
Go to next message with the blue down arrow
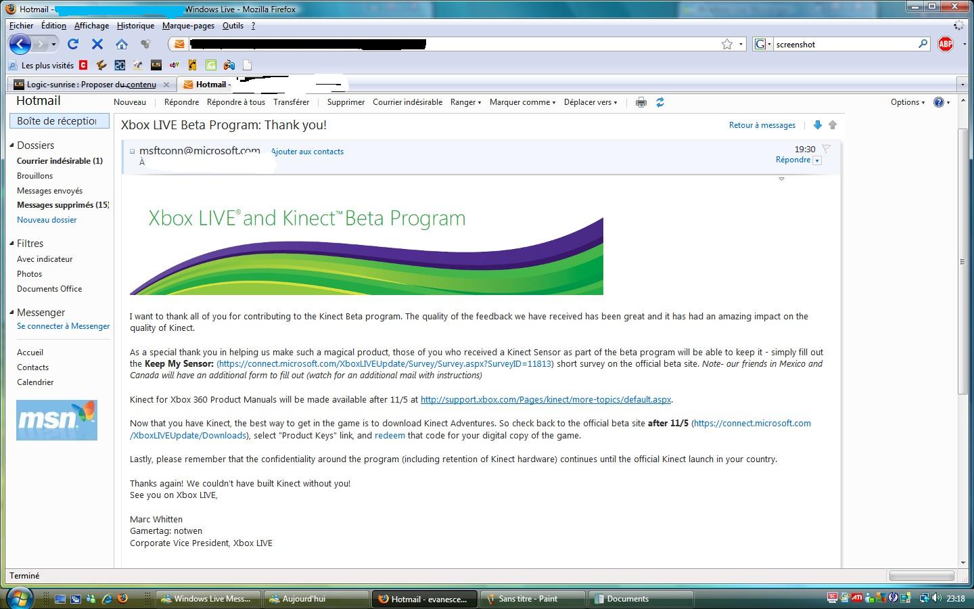(x=817, y=125)
